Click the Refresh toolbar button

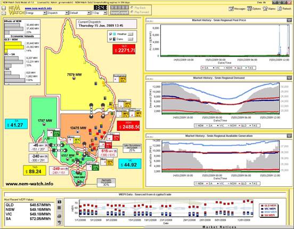pyautogui.click(x=284, y=9)
